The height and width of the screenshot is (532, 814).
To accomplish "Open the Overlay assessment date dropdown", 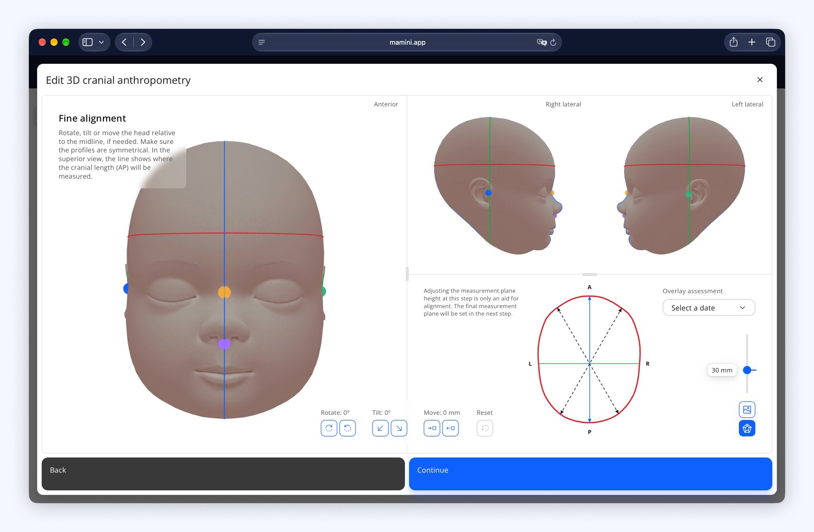I will (709, 307).
